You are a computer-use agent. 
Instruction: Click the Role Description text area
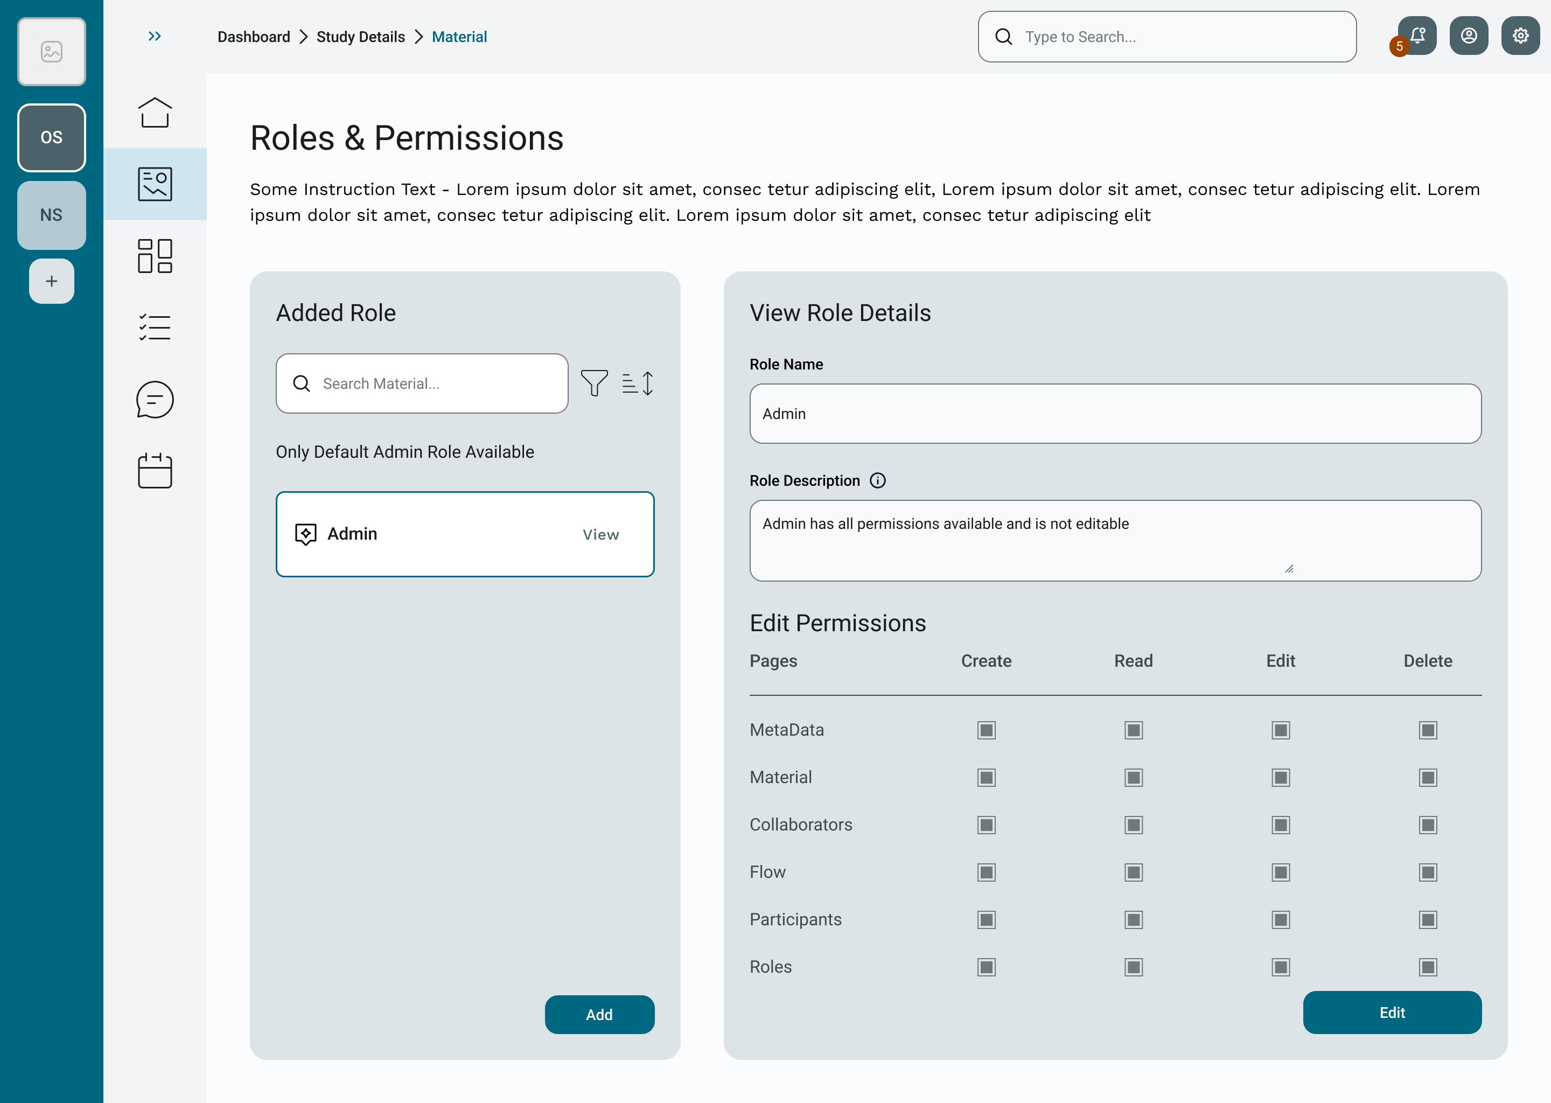pos(1115,541)
